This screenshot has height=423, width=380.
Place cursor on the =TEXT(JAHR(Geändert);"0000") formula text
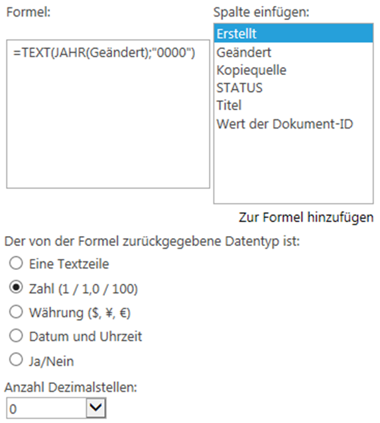[x=104, y=52]
